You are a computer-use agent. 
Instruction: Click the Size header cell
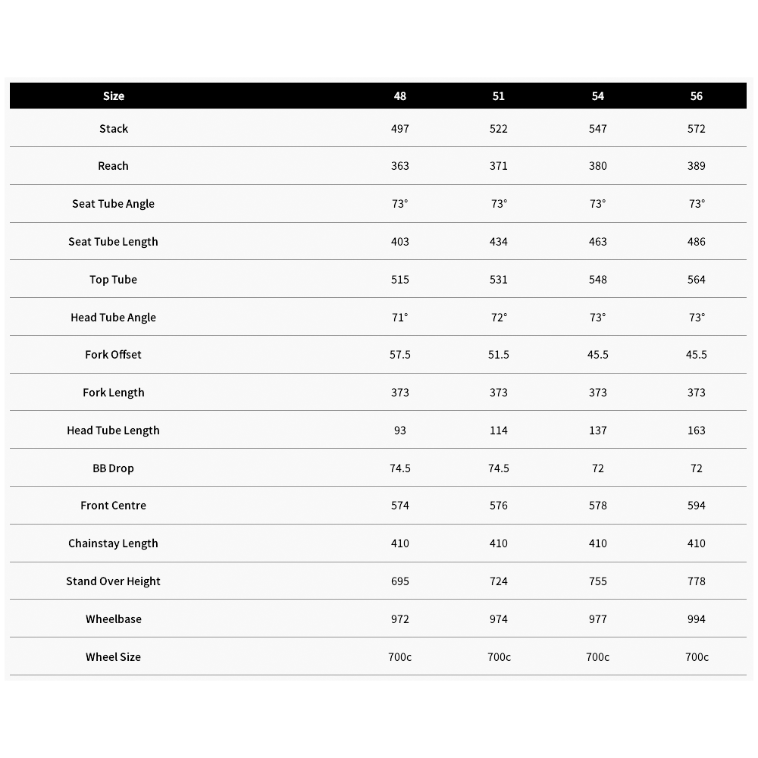click(x=114, y=96)
